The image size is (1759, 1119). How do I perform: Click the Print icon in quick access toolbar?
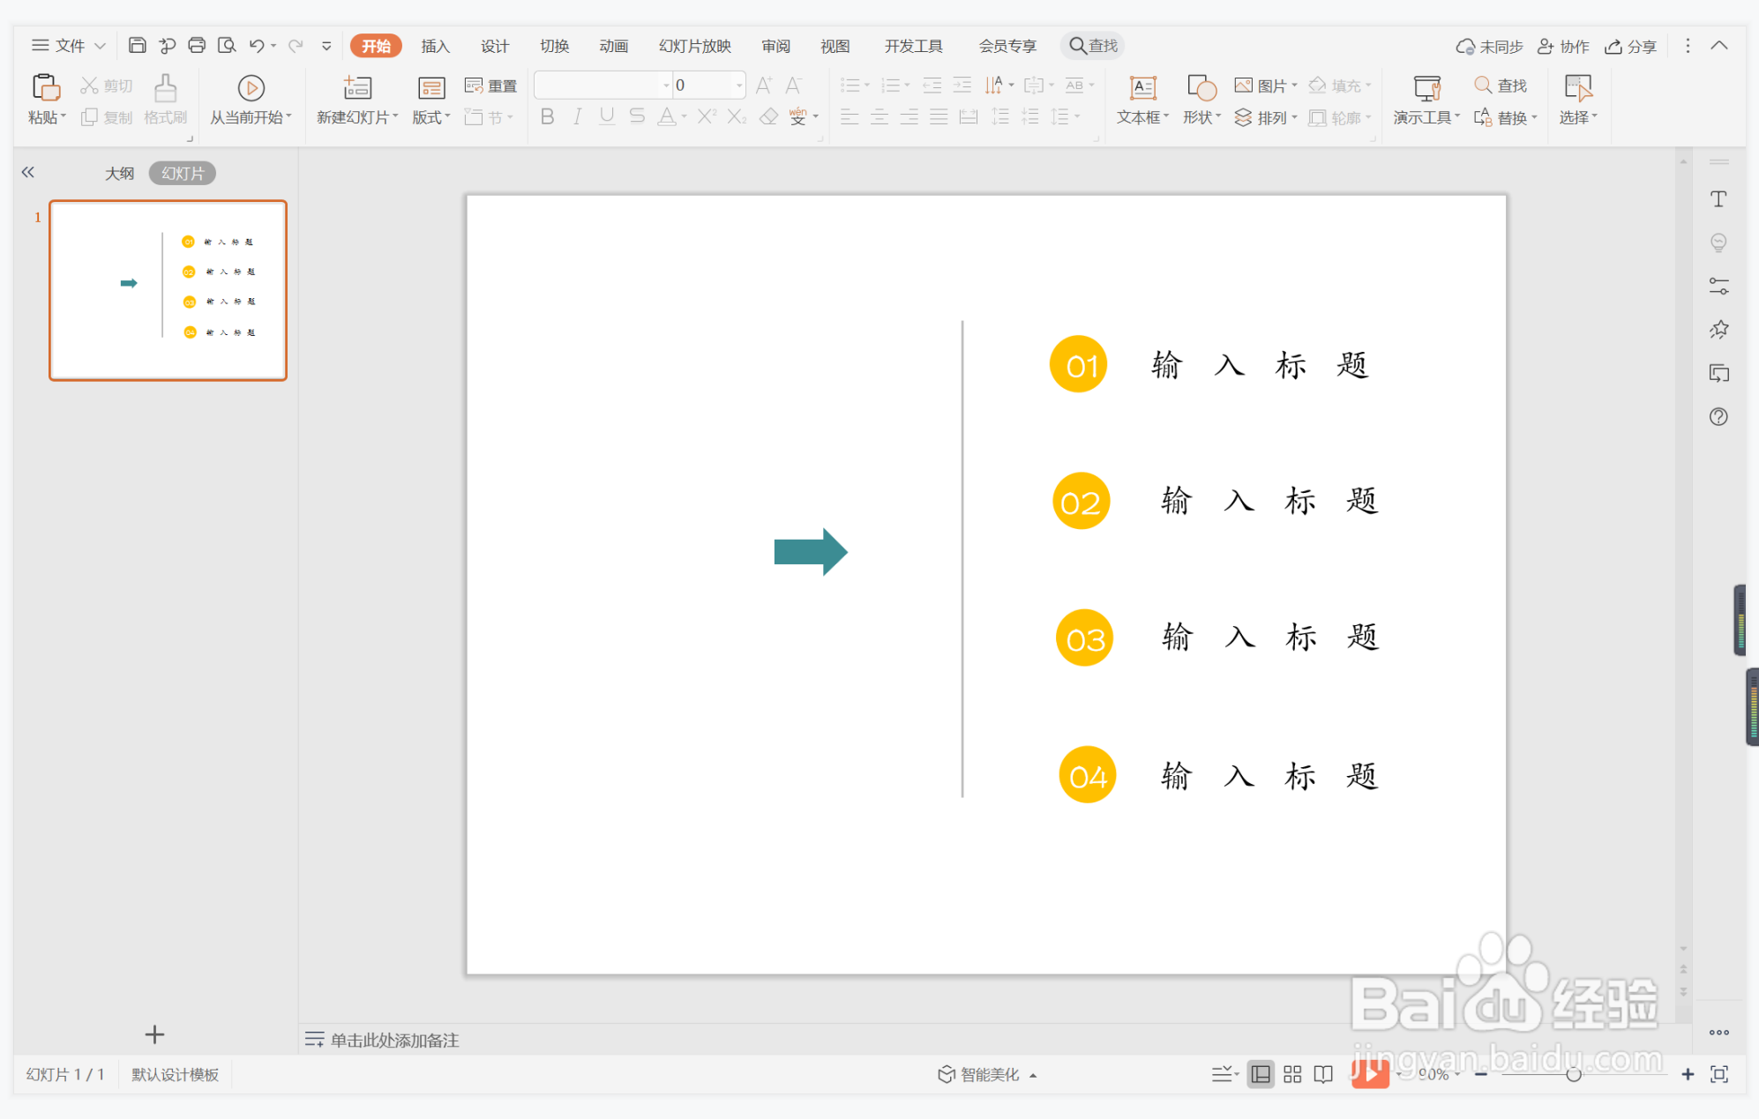click(197, 45)
